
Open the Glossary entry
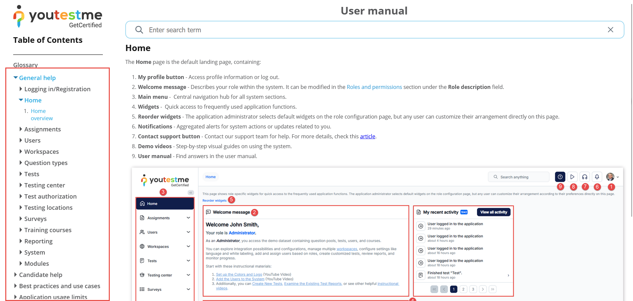coord(25,65)
